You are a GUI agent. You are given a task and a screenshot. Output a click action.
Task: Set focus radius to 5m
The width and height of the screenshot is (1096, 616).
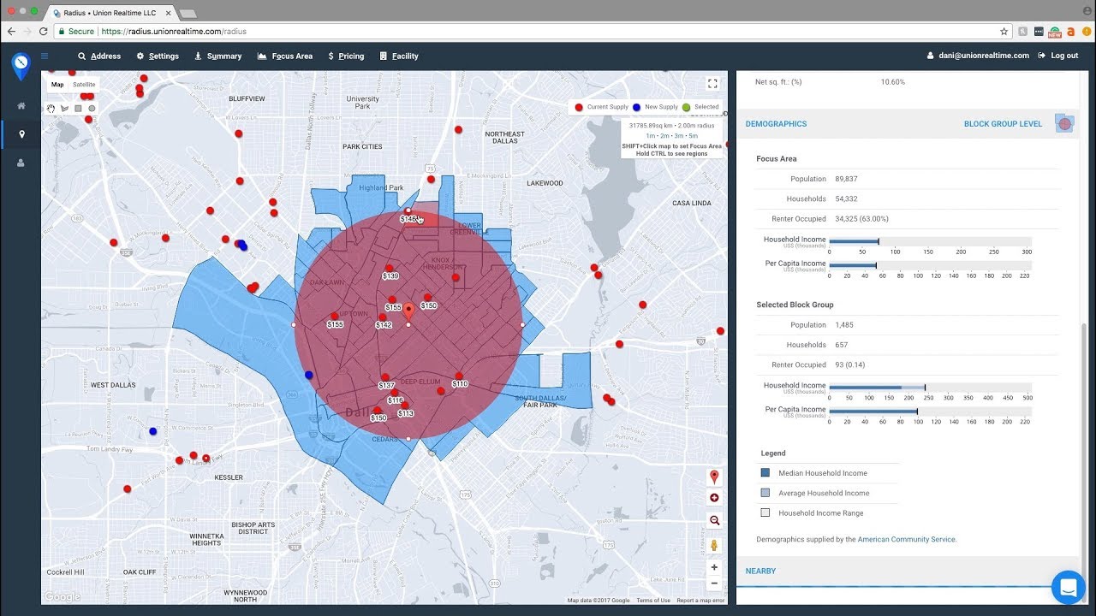[x=693, y=136]
